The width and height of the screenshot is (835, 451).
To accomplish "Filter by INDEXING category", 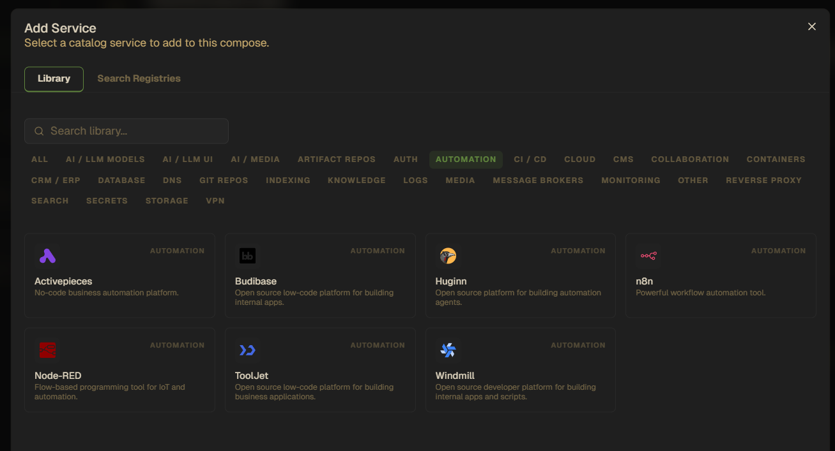I will tap(288, 181).
